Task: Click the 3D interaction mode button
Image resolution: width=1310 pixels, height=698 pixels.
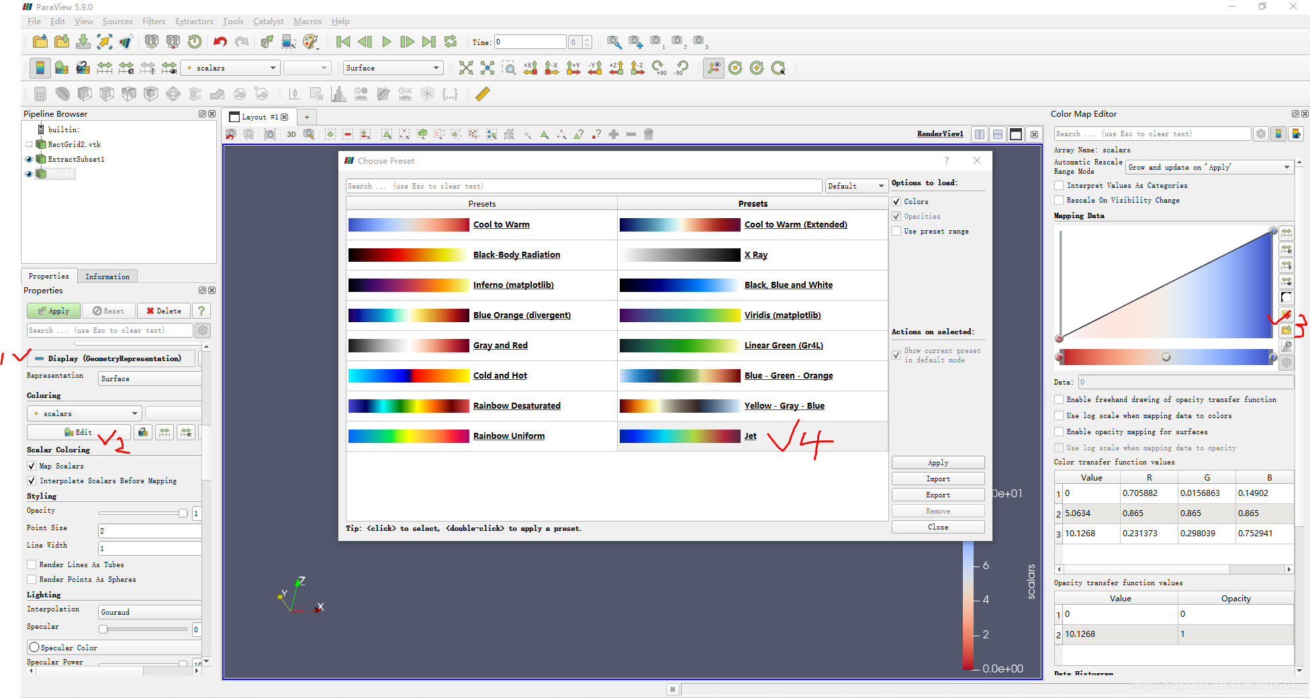Action: 291,134
